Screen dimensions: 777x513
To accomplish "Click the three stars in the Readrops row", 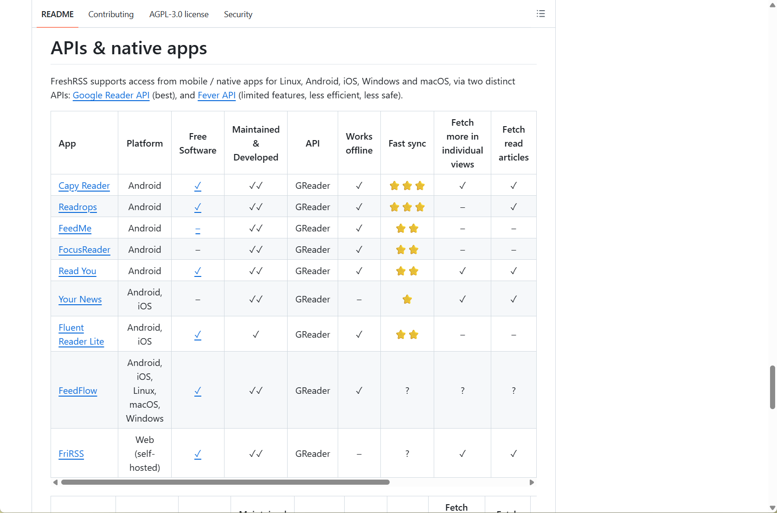I will tap(407, 207).
